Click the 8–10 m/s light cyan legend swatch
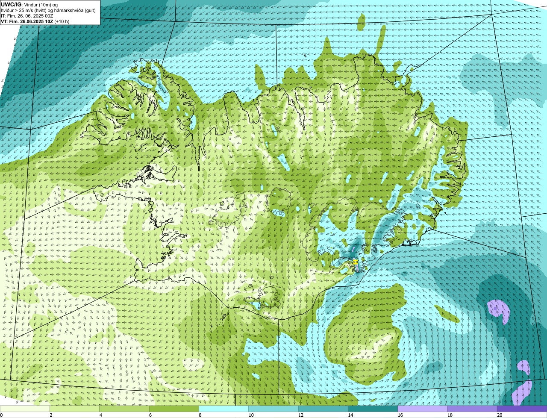 (224, 409)
